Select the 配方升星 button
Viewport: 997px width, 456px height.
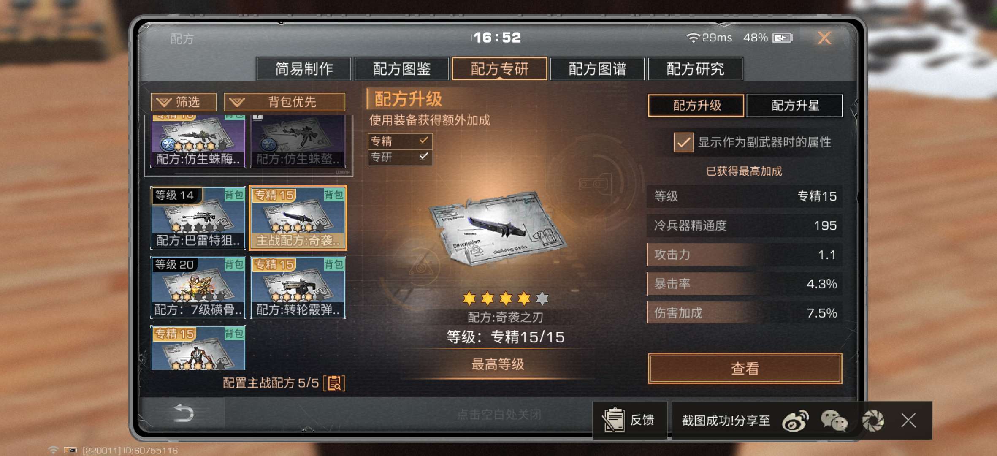pos(795,105)
